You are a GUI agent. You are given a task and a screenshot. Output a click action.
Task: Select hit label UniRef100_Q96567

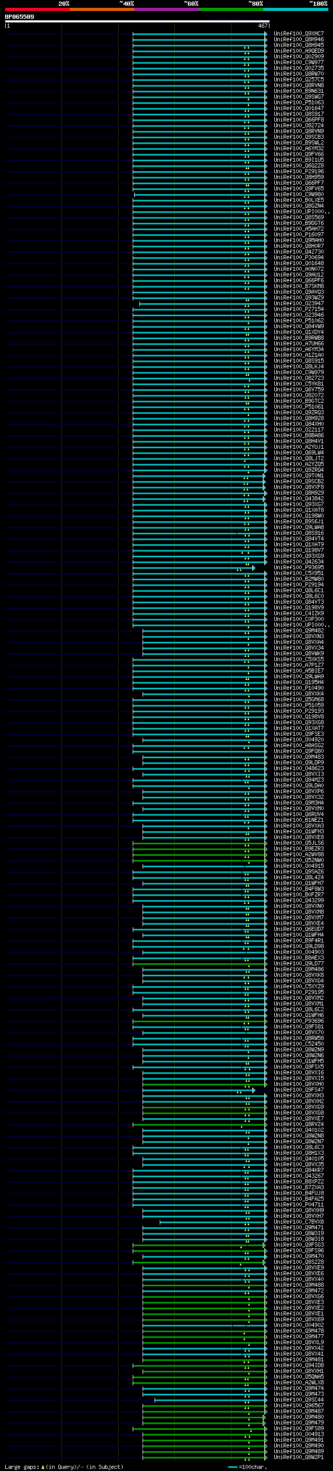[298, 1405]
